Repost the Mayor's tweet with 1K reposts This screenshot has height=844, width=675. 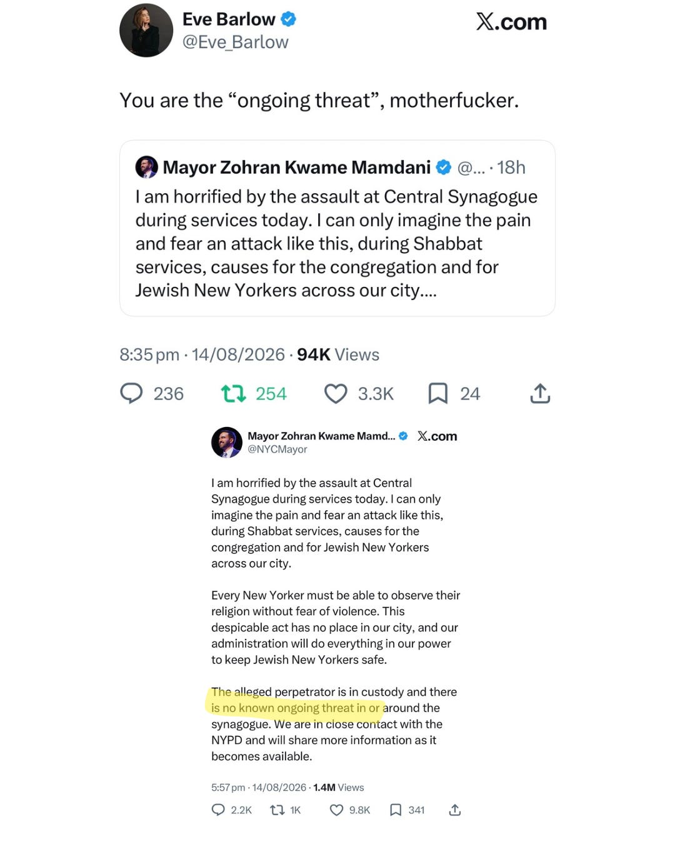[x=277, y=810]
